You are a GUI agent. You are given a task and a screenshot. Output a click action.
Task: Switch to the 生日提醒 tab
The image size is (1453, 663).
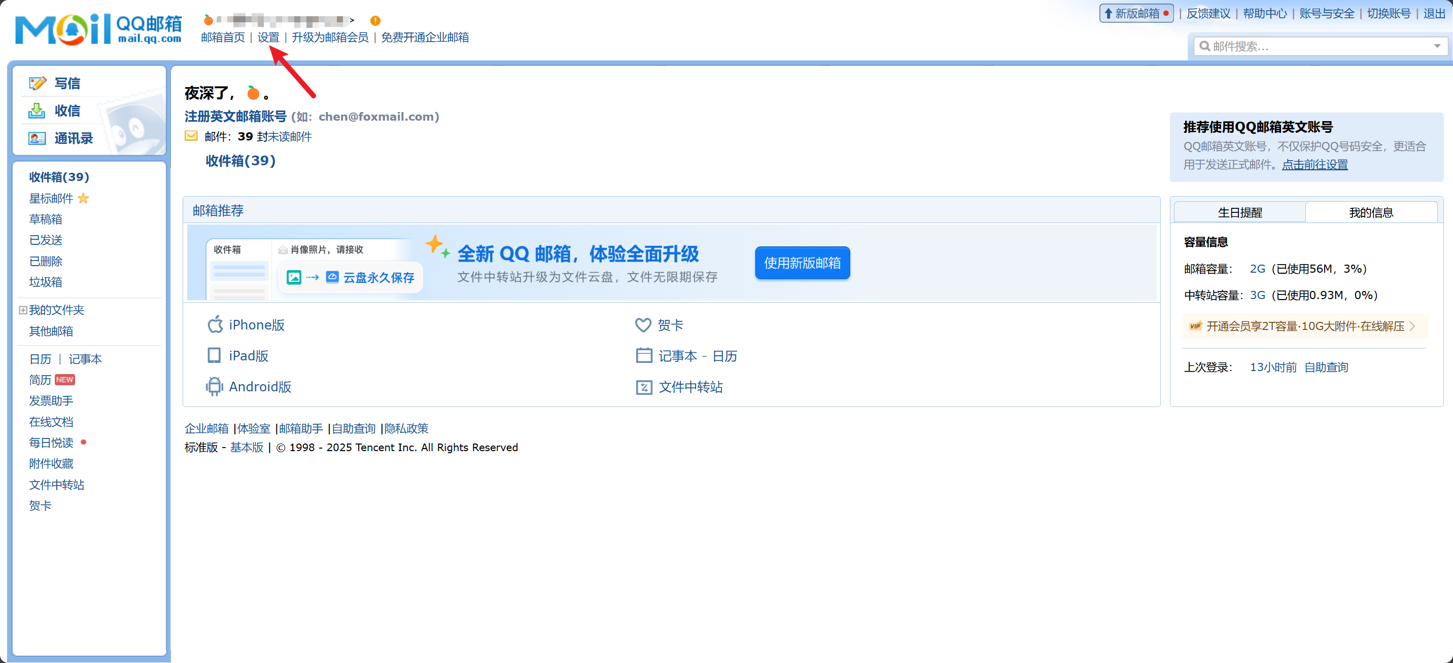(x=1239, y=212)
